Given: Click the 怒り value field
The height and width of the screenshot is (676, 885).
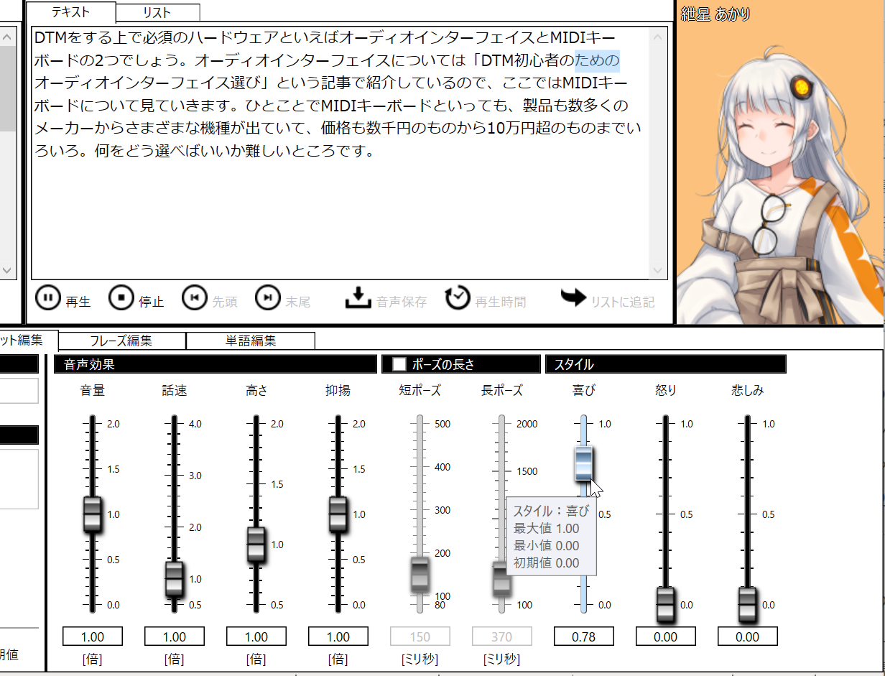Looking at the screenshot, I should point(666,636).
